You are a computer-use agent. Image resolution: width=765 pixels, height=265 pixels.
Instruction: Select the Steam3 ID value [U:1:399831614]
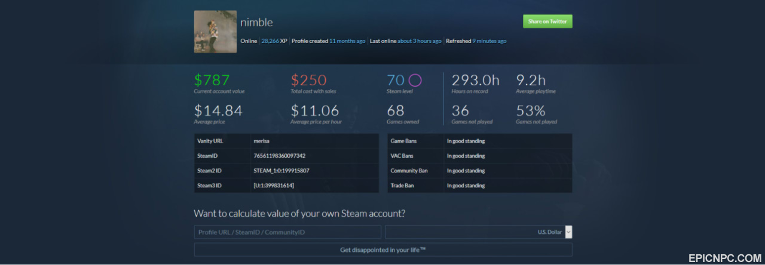coord(274,186)
